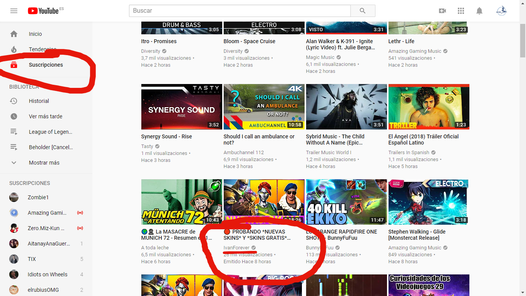Image resolution: width=526 pixels, height=296 pixels.
Task: Open the YouTube apps grid
Action: point(461,11)
